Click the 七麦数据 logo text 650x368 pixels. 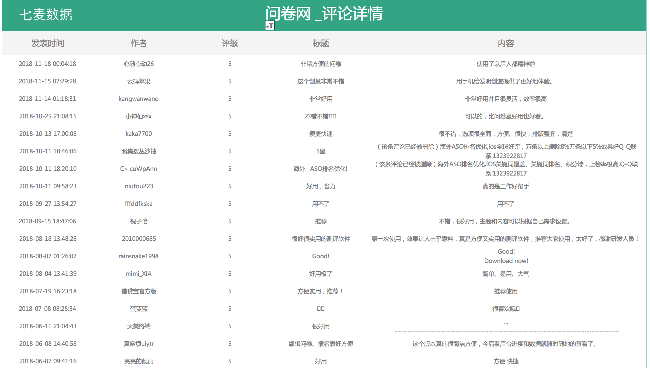click(46, 15)
